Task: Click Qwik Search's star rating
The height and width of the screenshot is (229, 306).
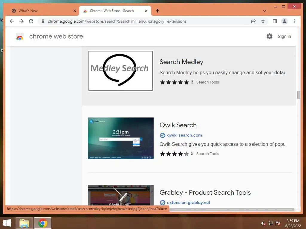Action: pyautogui.click(x=175, y=154)
